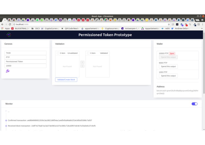Viewport: 205px width, 145px height.
Task: Open the QR Code Reader bookmark
Action: pyautogui.click(x=70, y=28)
